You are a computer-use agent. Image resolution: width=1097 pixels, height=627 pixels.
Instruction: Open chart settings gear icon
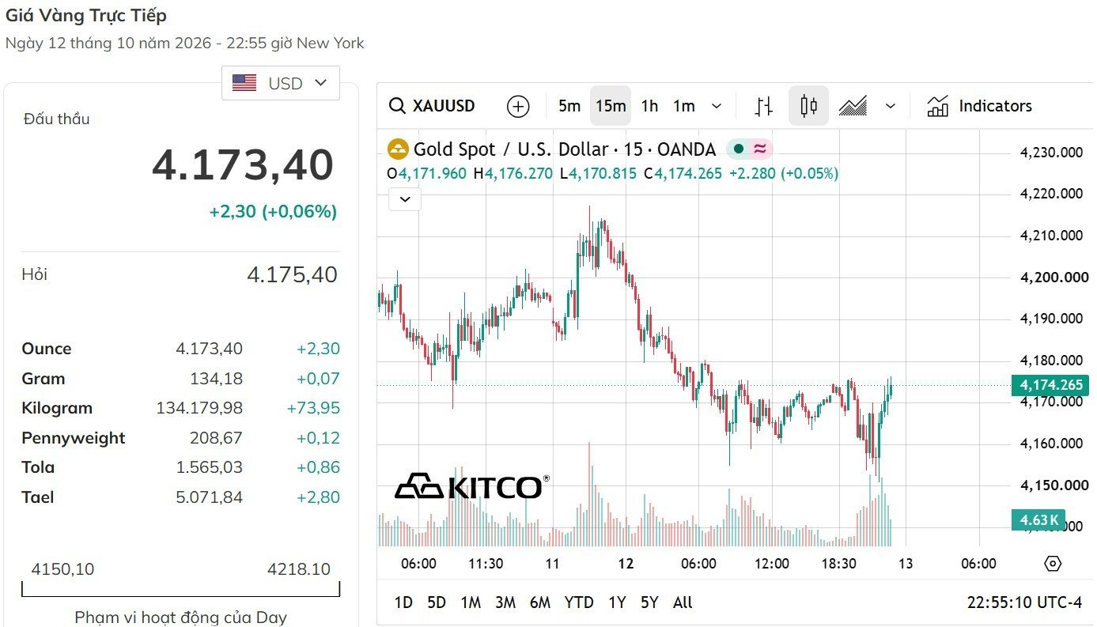pyautogui.click(x=1052, y=564)
